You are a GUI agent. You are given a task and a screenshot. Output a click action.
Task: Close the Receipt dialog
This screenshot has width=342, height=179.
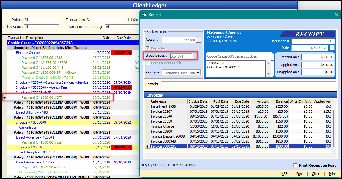pyautogui.click(x=336, y=14)
